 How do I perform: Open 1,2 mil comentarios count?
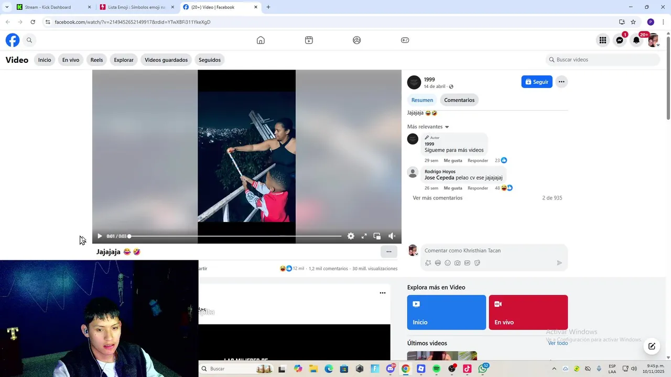coord(328,269)
